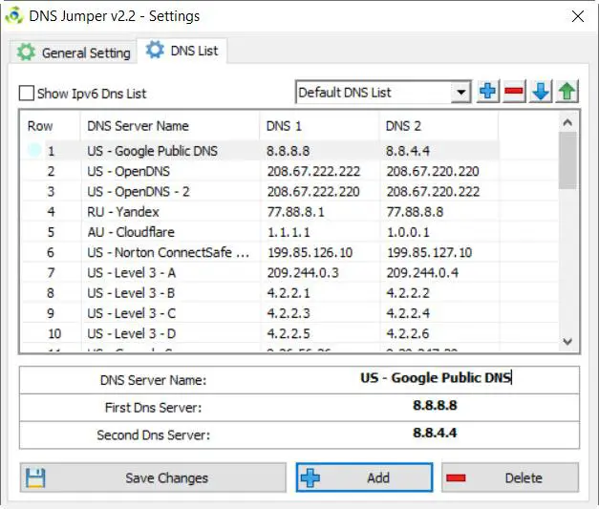Click DNS 1 cell 77.88.8.1
This screenshot has height=509, width=599.
296,212
